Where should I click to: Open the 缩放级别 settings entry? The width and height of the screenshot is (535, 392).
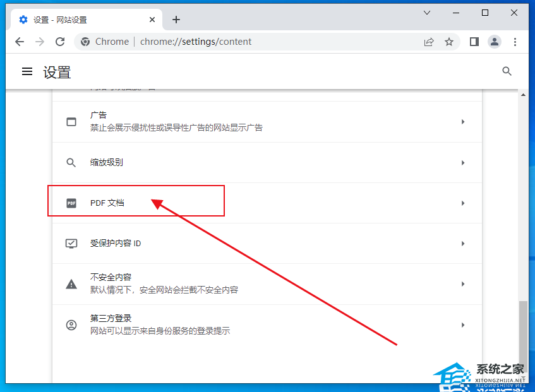[x=267, y=163]
